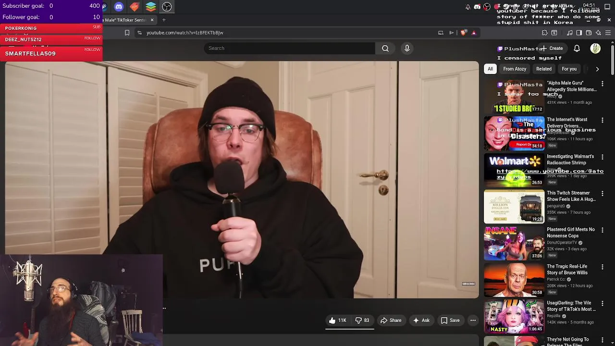Save the video to a playlist
Screen dimensions: 615x346
click(x=450, y=321)
